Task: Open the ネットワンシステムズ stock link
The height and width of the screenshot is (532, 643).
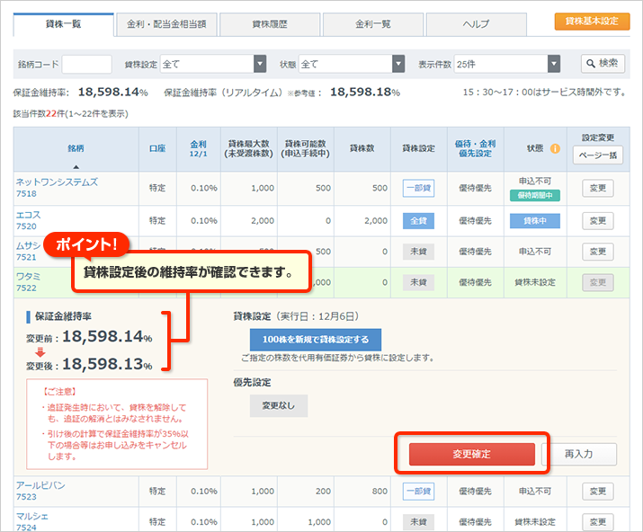Action: (57, 182)
